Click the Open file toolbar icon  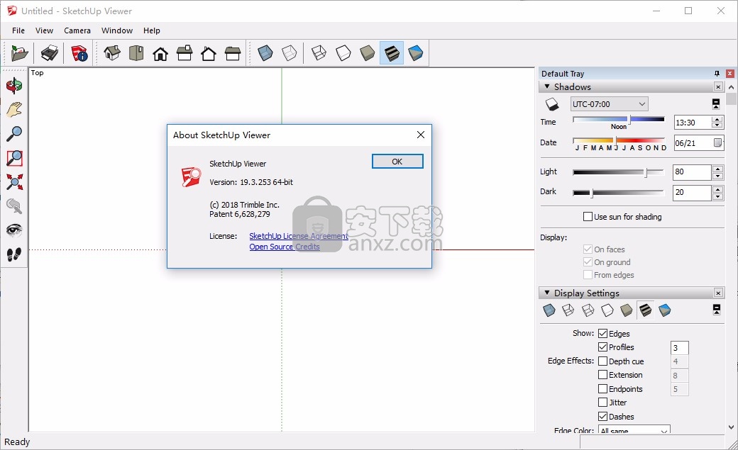pos(20,53)
